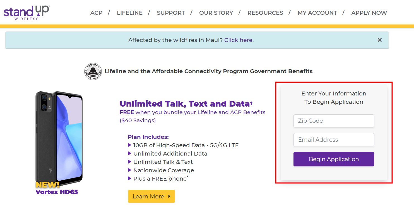
Task: Open the Maui wildfires Click here link
Action: point(239,40)
